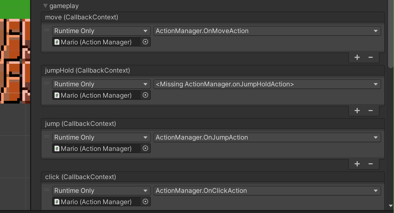Open Missing onJumpHoldAction function dropdown

click(267, 84)
